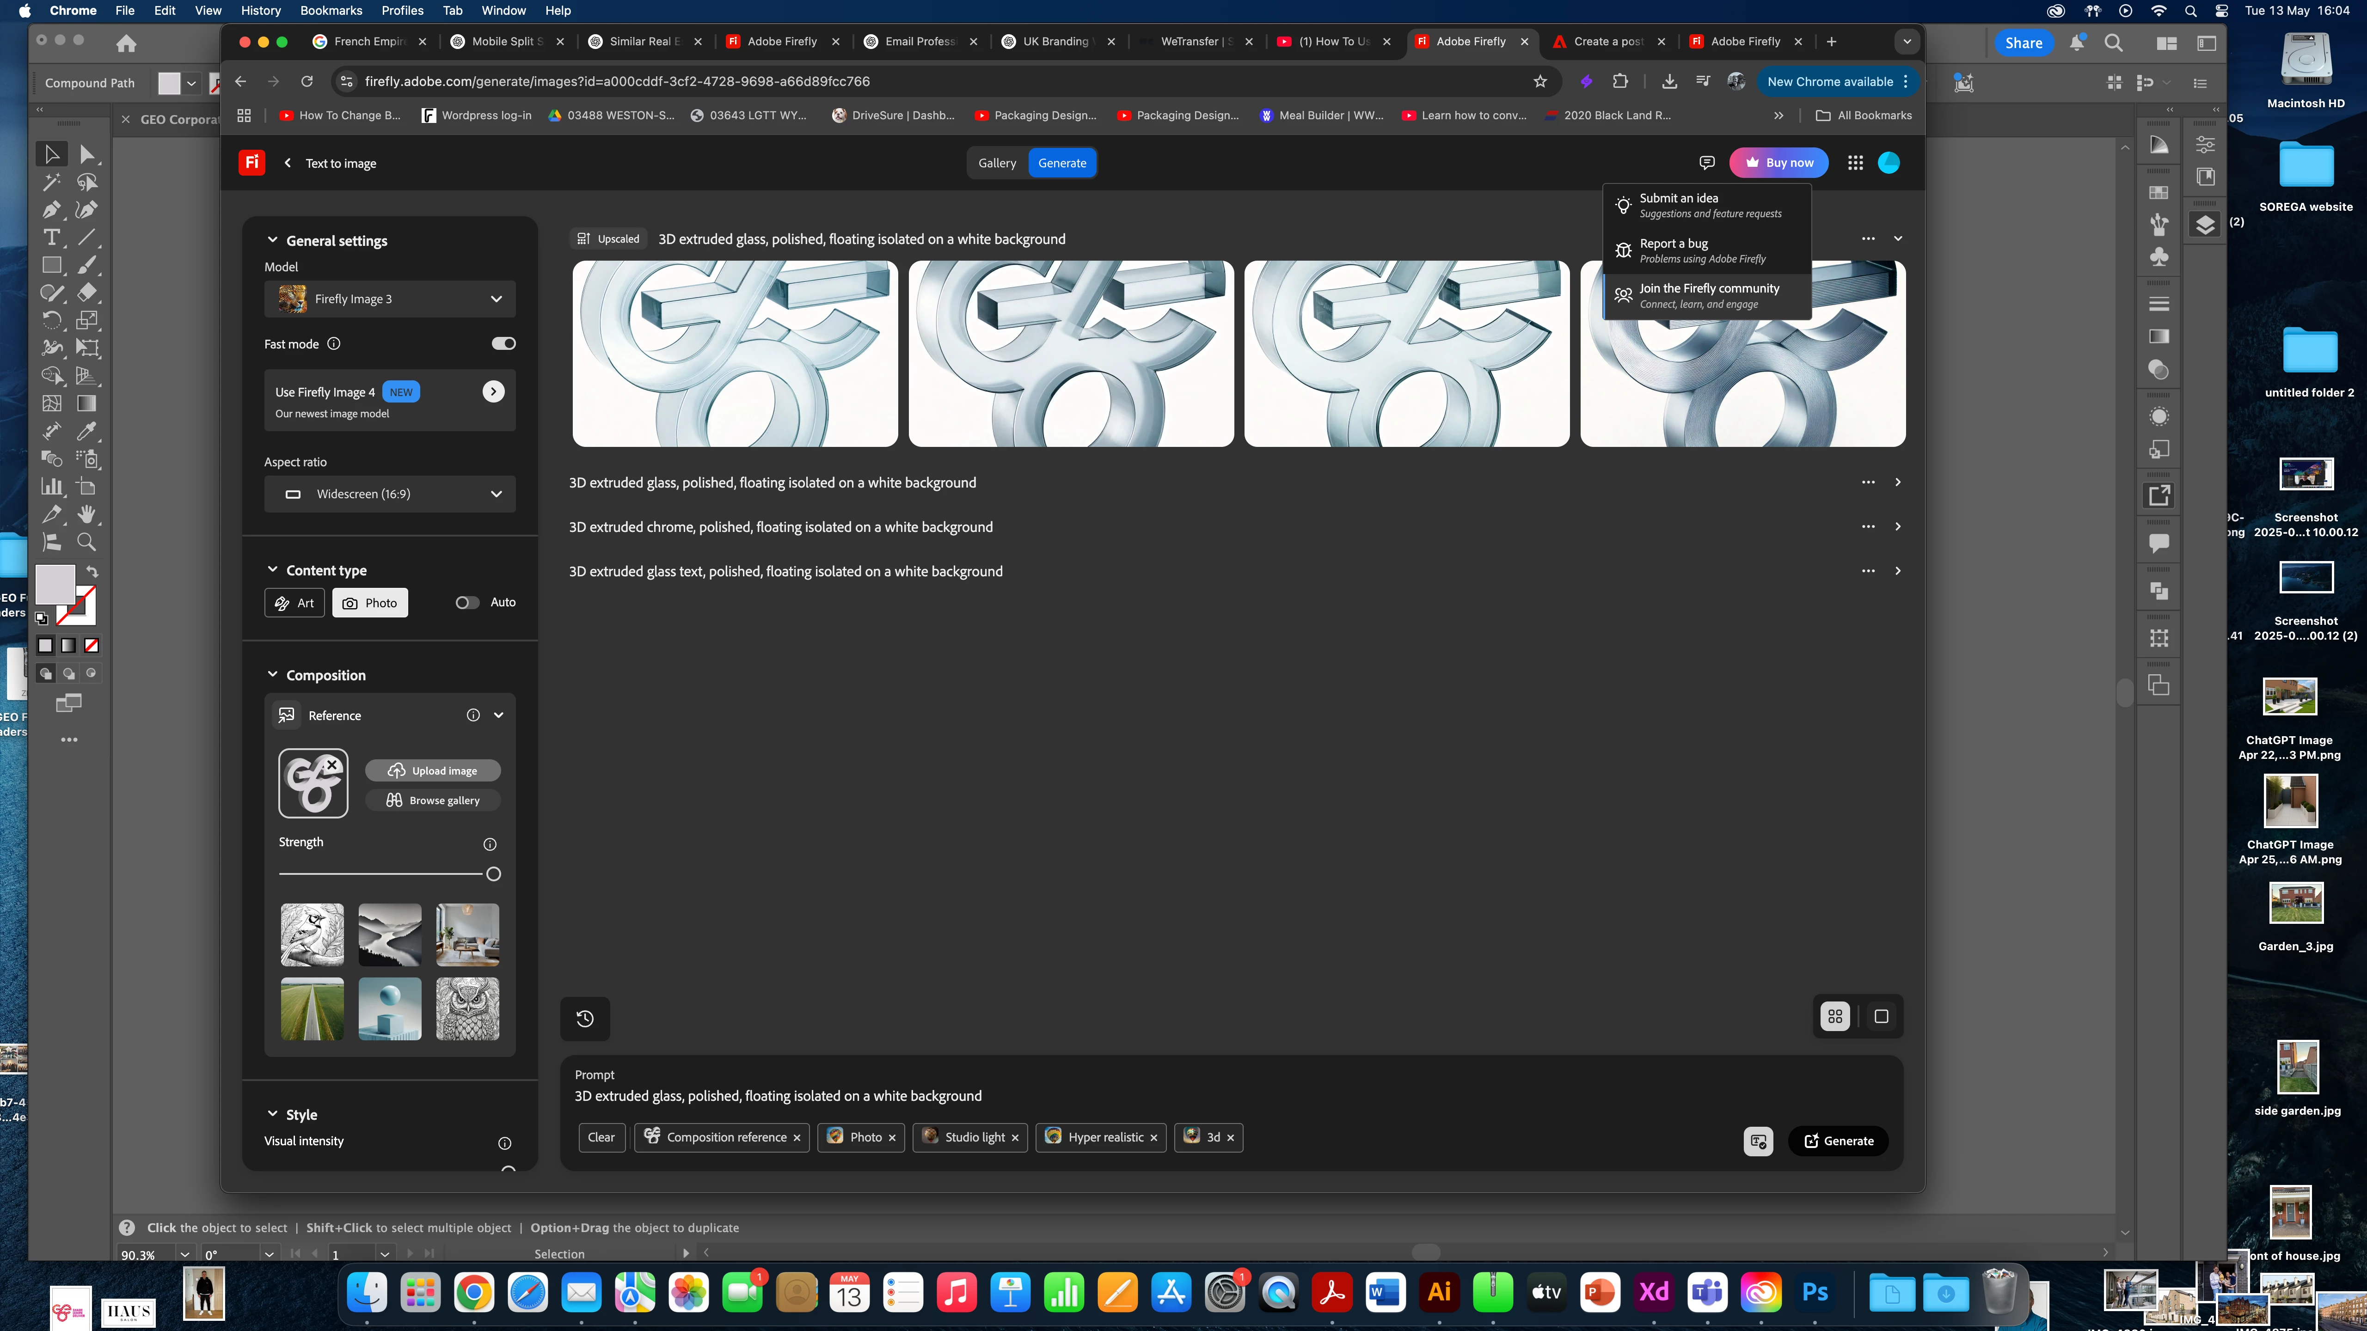Click the Upload image button
This screenshot has height=1331, width=2367.
433,771
